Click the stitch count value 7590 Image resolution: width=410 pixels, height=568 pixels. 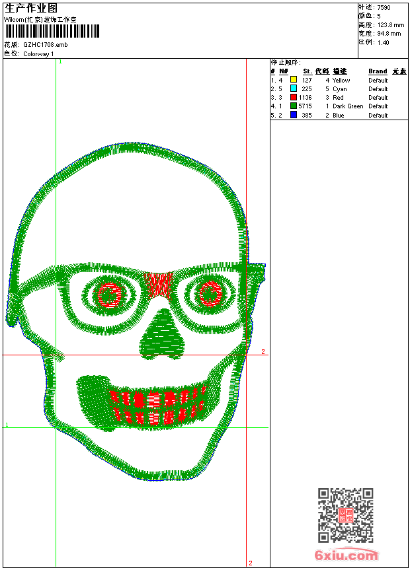pos(384,8)
